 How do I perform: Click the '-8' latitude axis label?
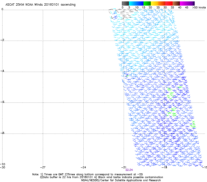pyautogui.click(x=2, y=133)
